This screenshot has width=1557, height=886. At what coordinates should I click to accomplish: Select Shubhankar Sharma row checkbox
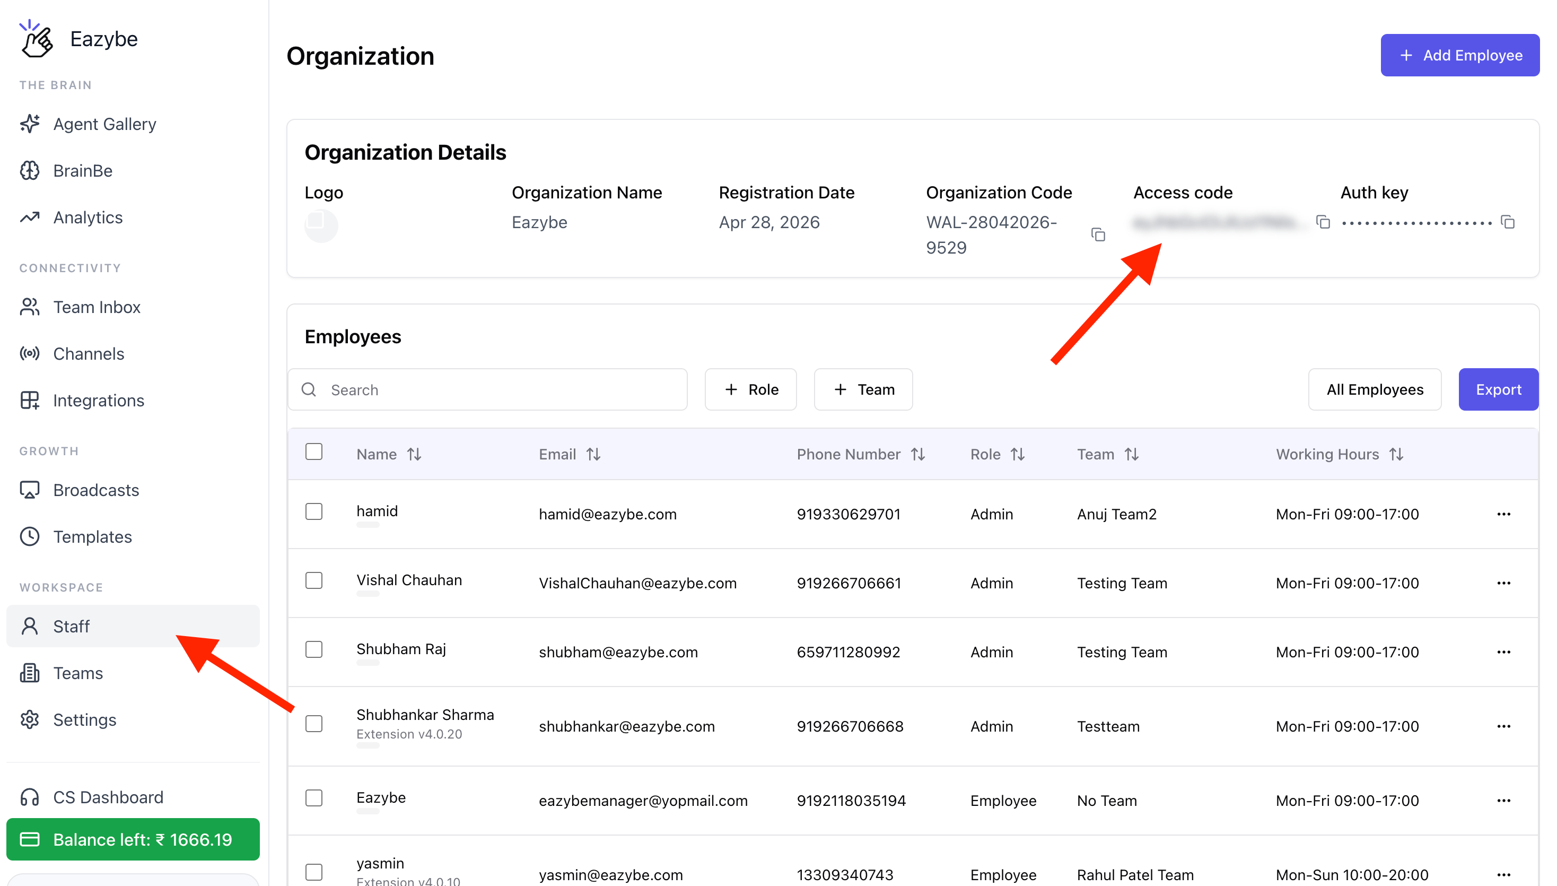point(314,724)
